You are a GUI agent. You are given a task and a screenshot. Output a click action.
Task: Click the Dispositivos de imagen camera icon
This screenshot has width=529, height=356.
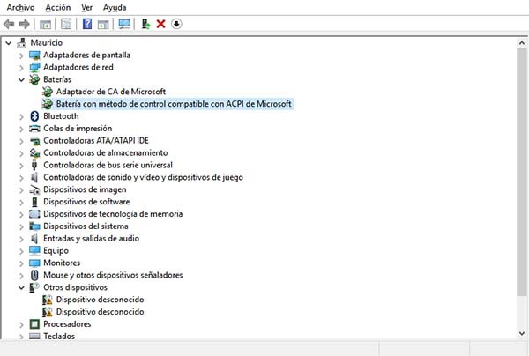(34, 189)
